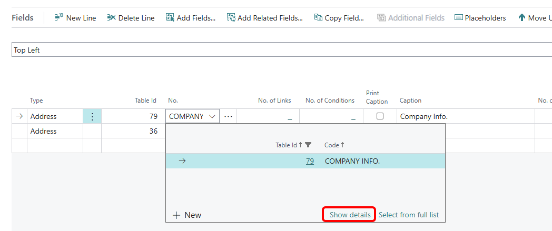
Task: Click the ellipsis button beside No. field
Action: (x=228, y=116)
